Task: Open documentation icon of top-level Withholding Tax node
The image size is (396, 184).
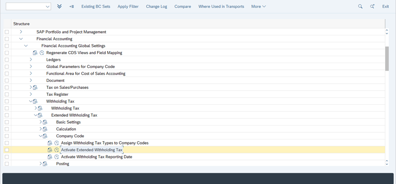Action: click(x=35, y=101)
